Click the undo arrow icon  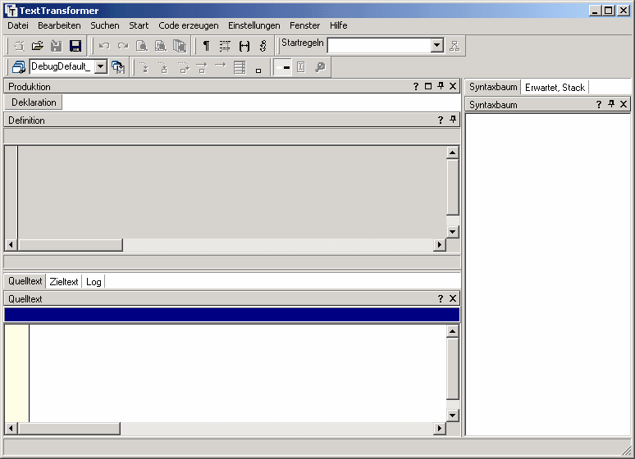pyautogui.click(x=104, y=46)
